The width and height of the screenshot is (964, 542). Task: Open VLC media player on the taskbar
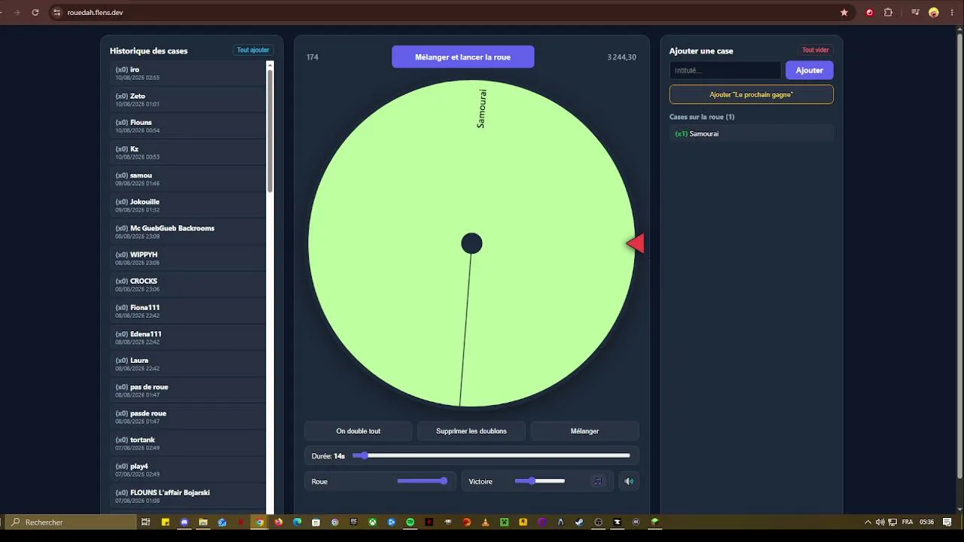click(486, 522)
